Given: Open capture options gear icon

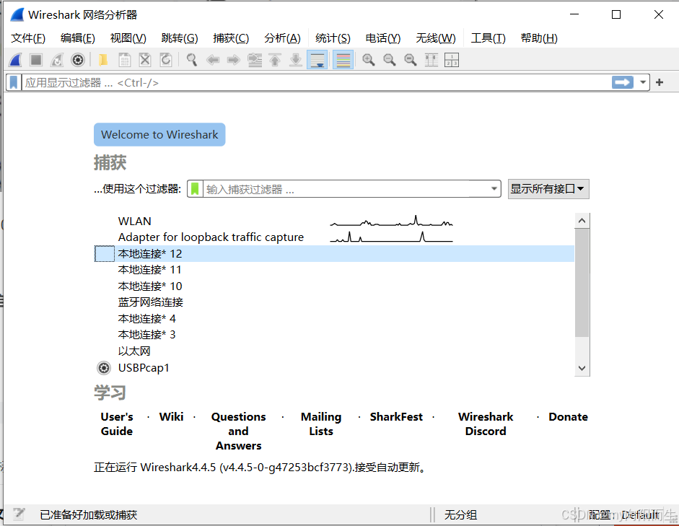Looking at the screenshot, I should pos(78,60).
